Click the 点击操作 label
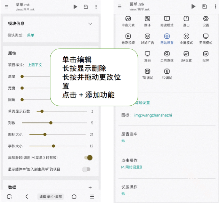219x203 pixels. click(x=129, y=160)
